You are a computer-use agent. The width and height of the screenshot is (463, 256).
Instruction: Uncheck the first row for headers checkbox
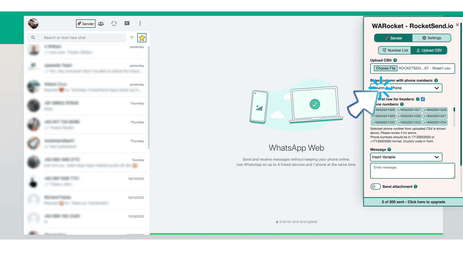tap(423, 99)
